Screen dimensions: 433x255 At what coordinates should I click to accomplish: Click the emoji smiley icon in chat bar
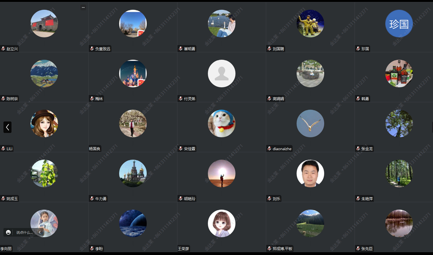tap(8, 232)
